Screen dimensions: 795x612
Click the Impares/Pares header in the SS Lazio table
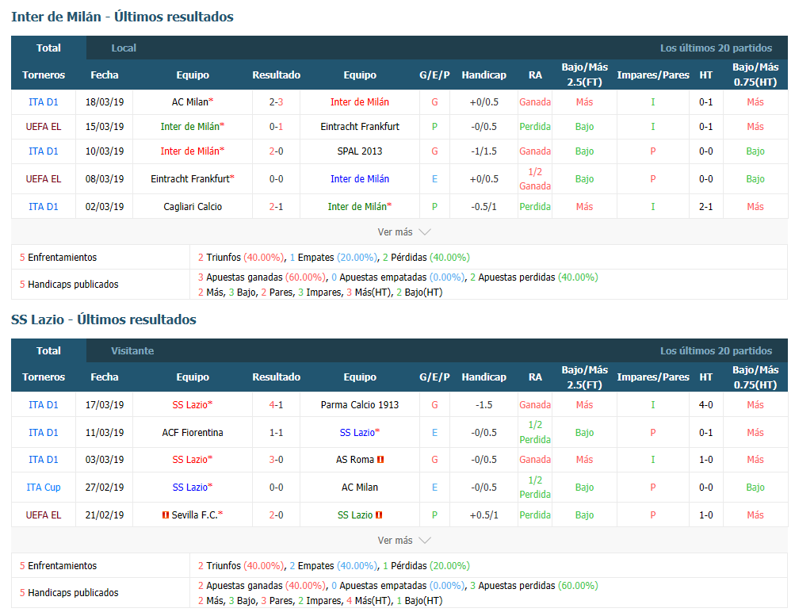click(x=653, y=377)
